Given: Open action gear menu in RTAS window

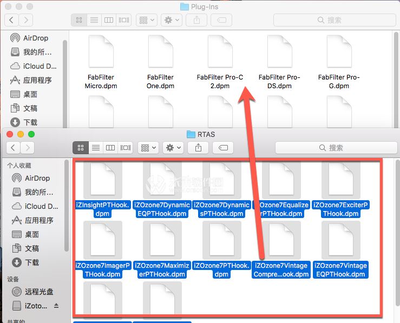Looking at the screenshot, I should click(x=173, y=148).
